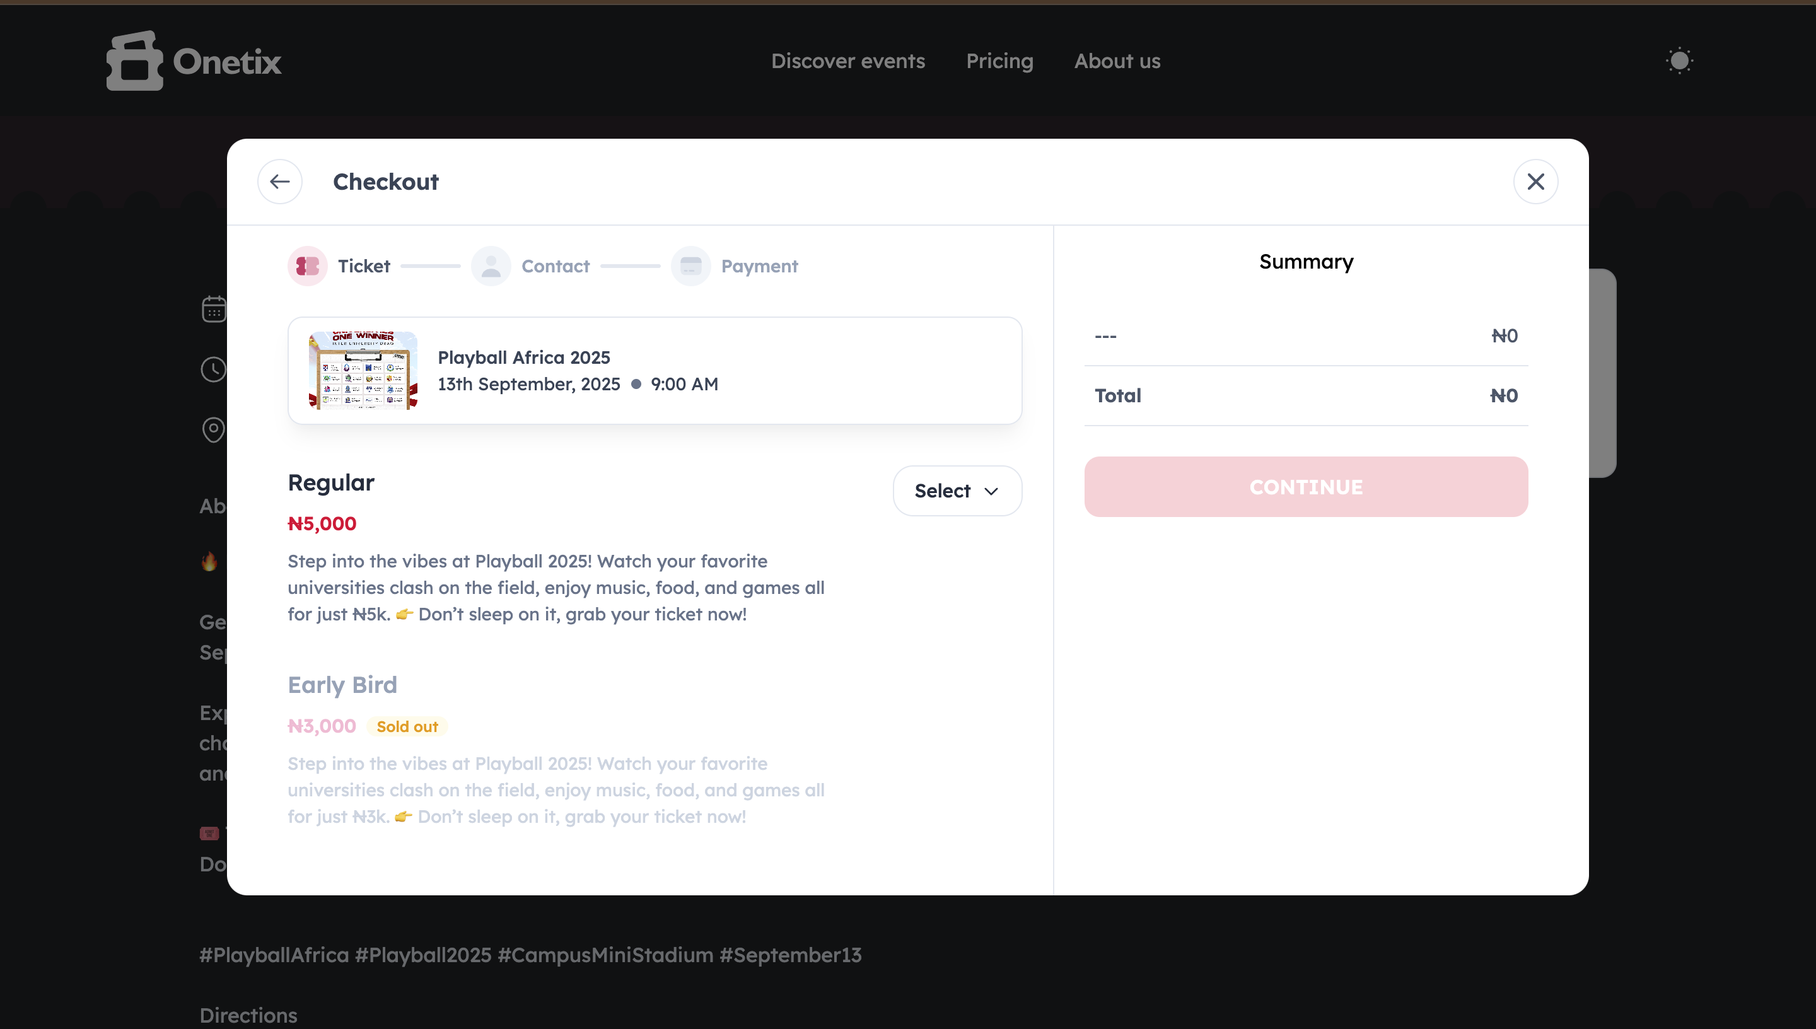Click the Playball Africa 2025 event thumbnail
1816x1029 pixels.
363,369
